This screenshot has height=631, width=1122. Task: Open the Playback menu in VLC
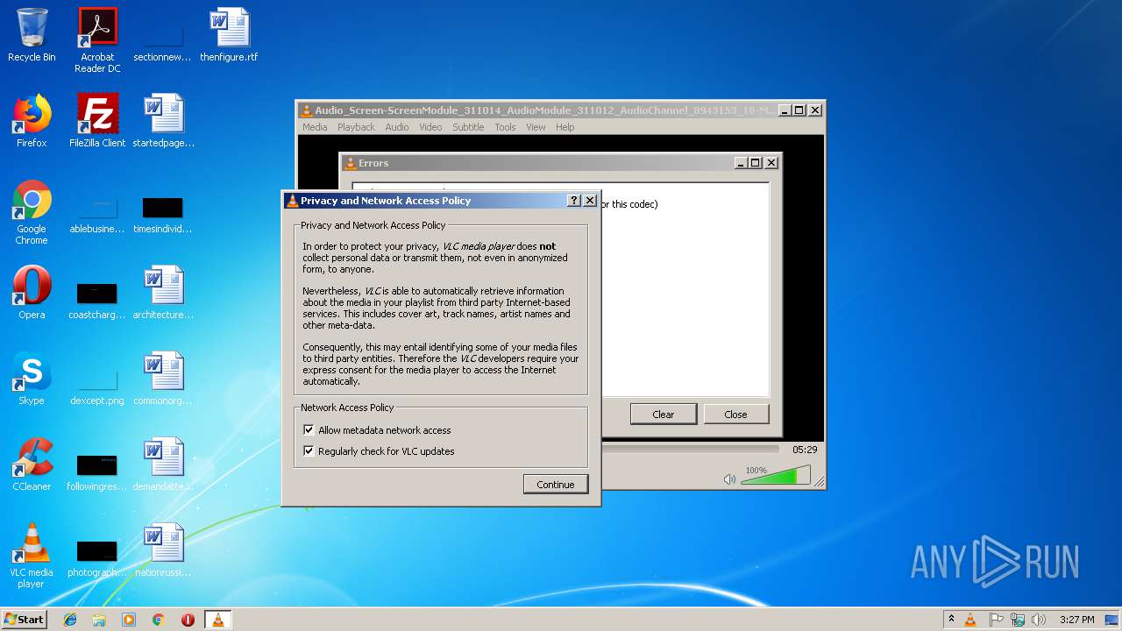point(356,127)
